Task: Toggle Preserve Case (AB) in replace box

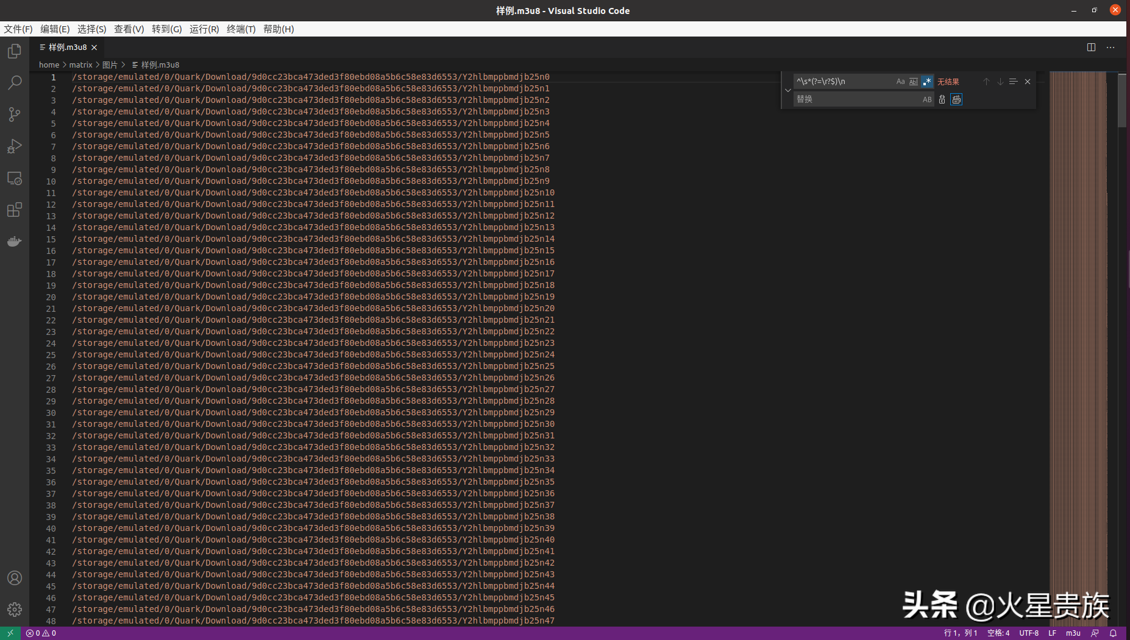Action: tap(927, 99)
